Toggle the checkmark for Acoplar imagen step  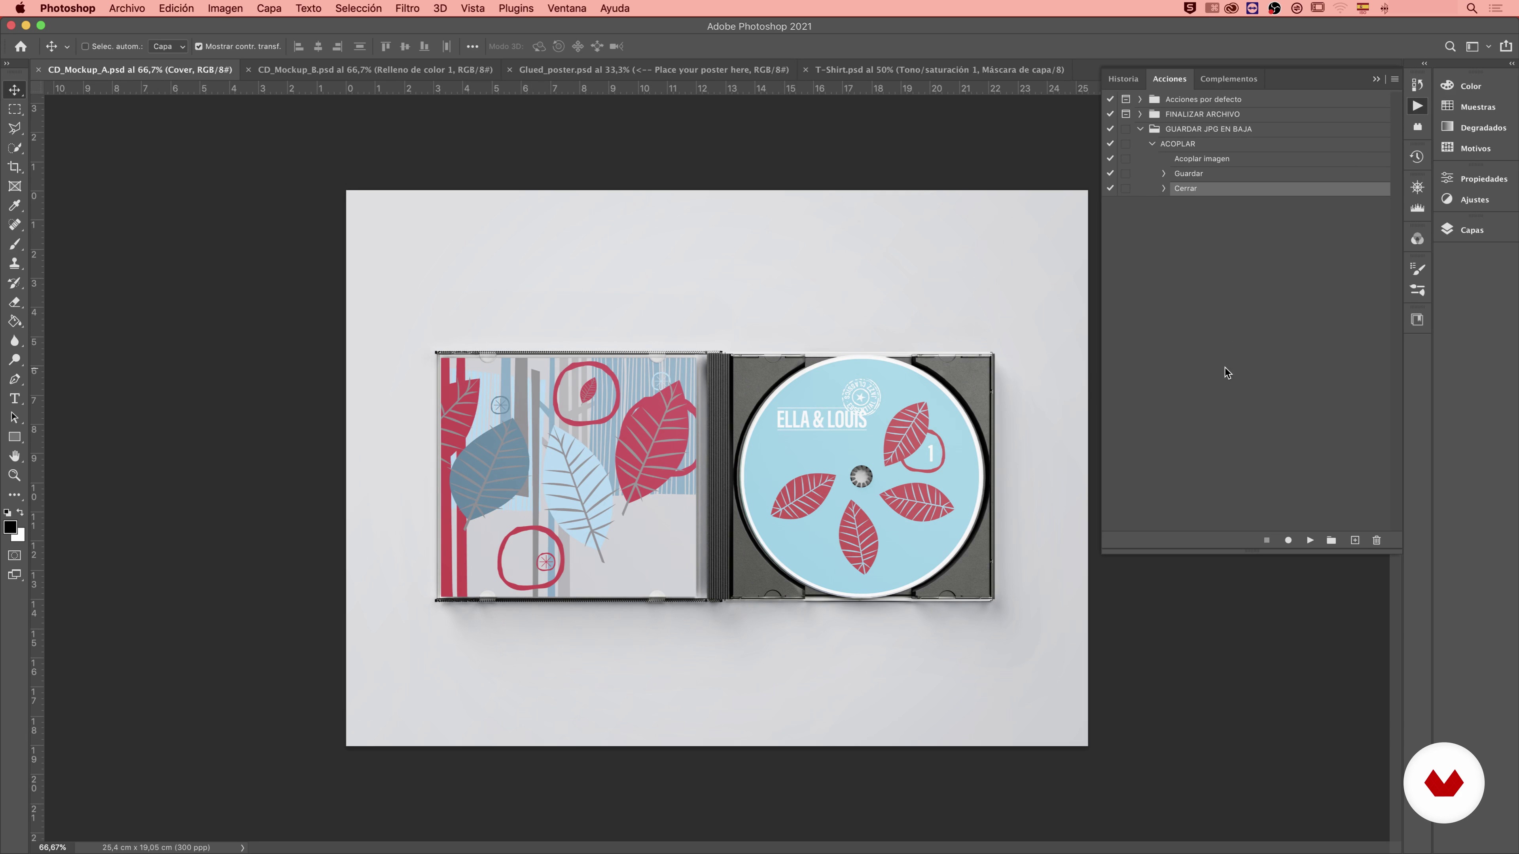point(1110,159)
